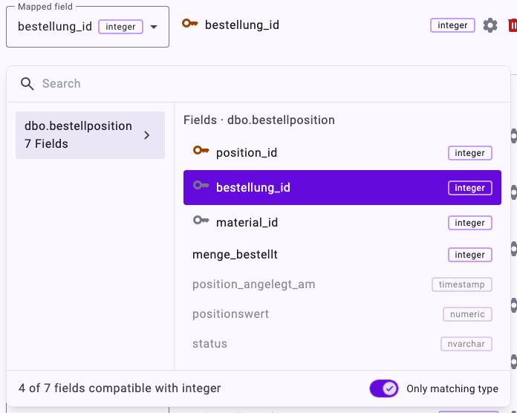517x413 pixels.
Task: Click the gray key icon beside material_id
Action: 201,220
